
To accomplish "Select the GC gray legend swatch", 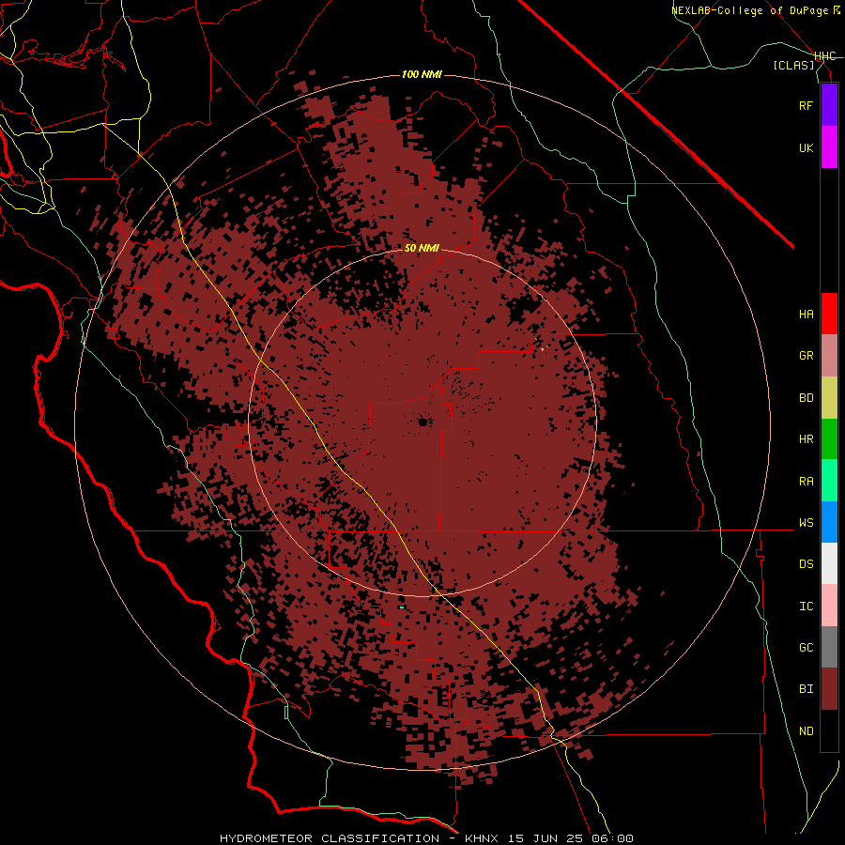I will (x=829, y=647).
